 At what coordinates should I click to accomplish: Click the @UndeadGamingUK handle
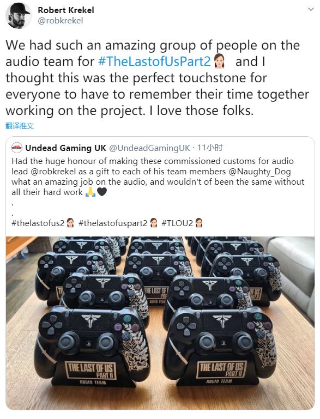(150, 148)
